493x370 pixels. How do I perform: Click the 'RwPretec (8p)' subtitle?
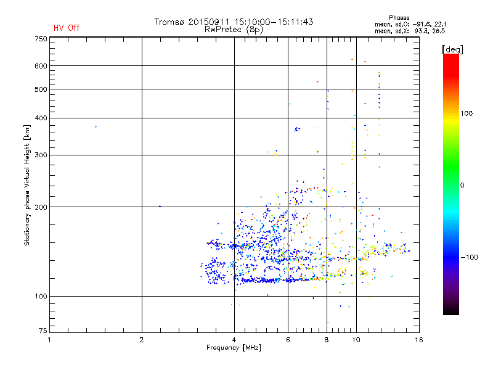[234, 30]
